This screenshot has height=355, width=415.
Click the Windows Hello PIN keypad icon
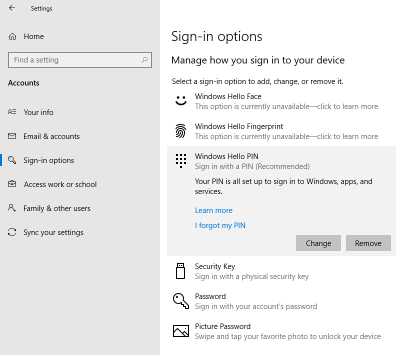coord(180,160)
